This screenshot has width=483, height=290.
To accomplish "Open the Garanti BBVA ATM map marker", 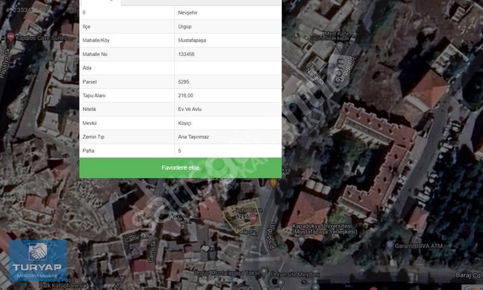I will click(x=389, y=245).
